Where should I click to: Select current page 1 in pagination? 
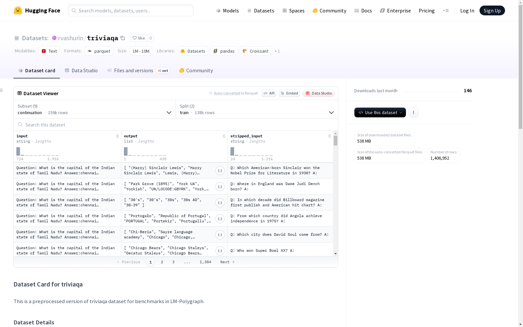pos(150,262)
